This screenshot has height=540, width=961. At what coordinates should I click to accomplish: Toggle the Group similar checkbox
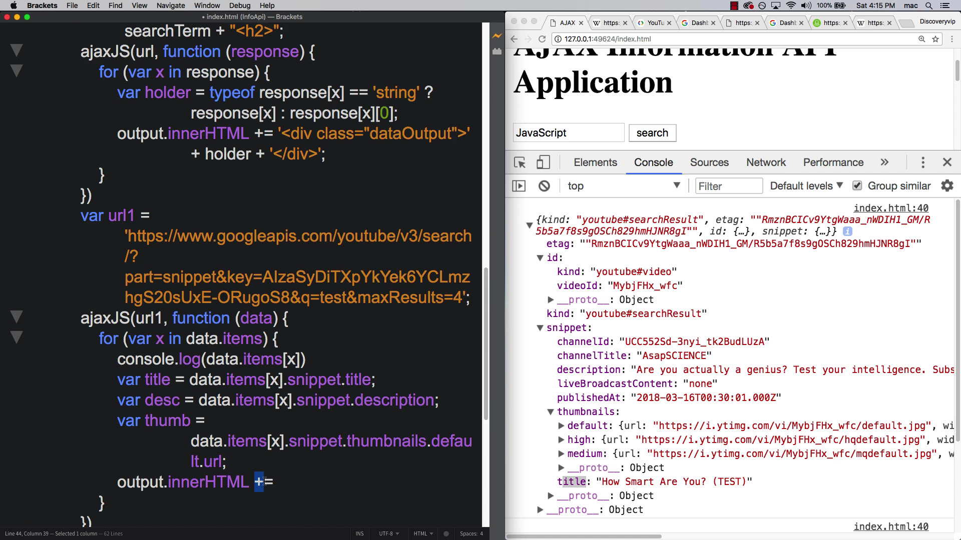857,185
